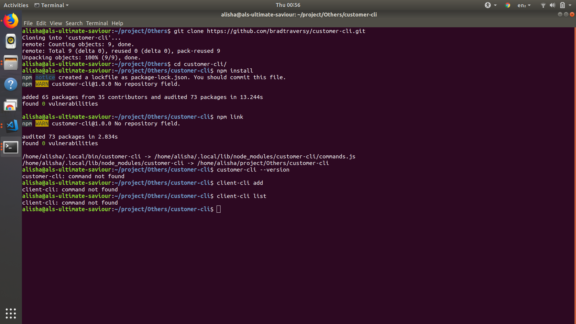Click the volume speaker icon in the top bar
This screenshot has height=324, width=576.
pos(552,5)
